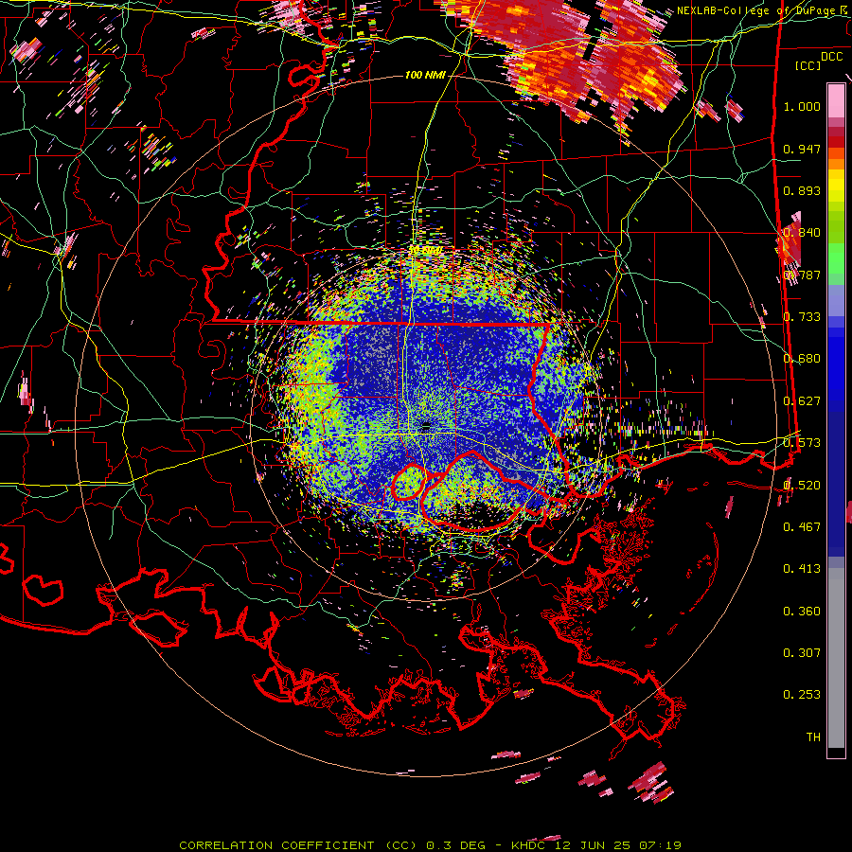The width and height of the screenshot is (852, 852).
Task: Click the 0.360 color scale value
Action: point(802,612)
